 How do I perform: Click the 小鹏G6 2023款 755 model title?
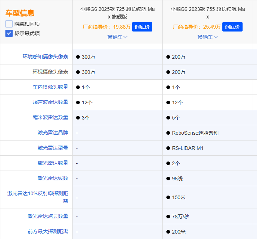pos(208,13)
